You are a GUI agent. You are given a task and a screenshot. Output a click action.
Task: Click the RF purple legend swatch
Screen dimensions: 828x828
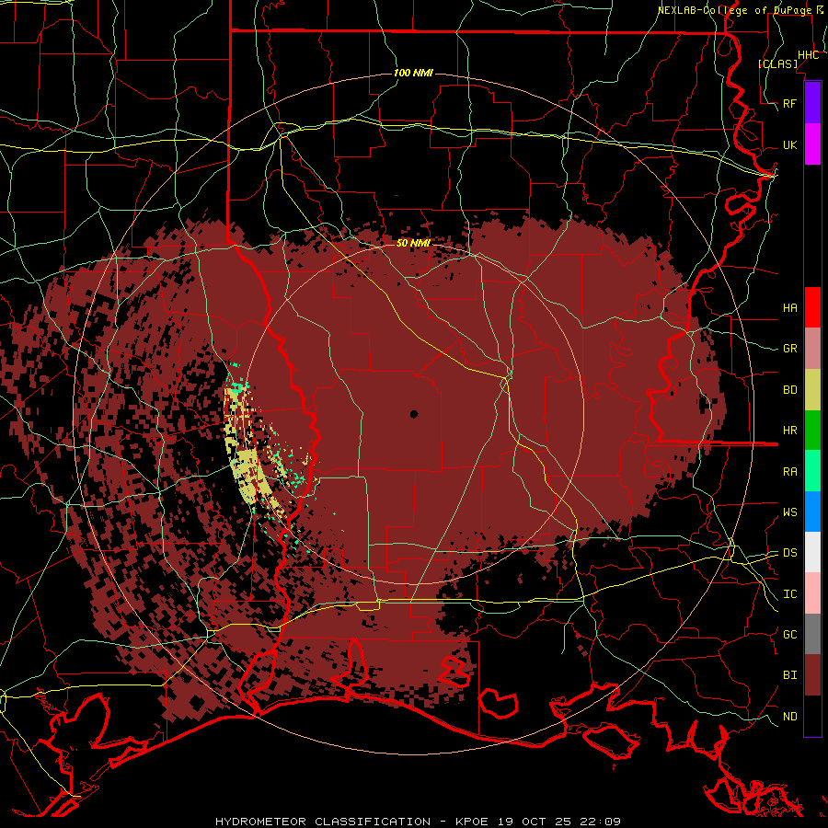coord(812,103)
